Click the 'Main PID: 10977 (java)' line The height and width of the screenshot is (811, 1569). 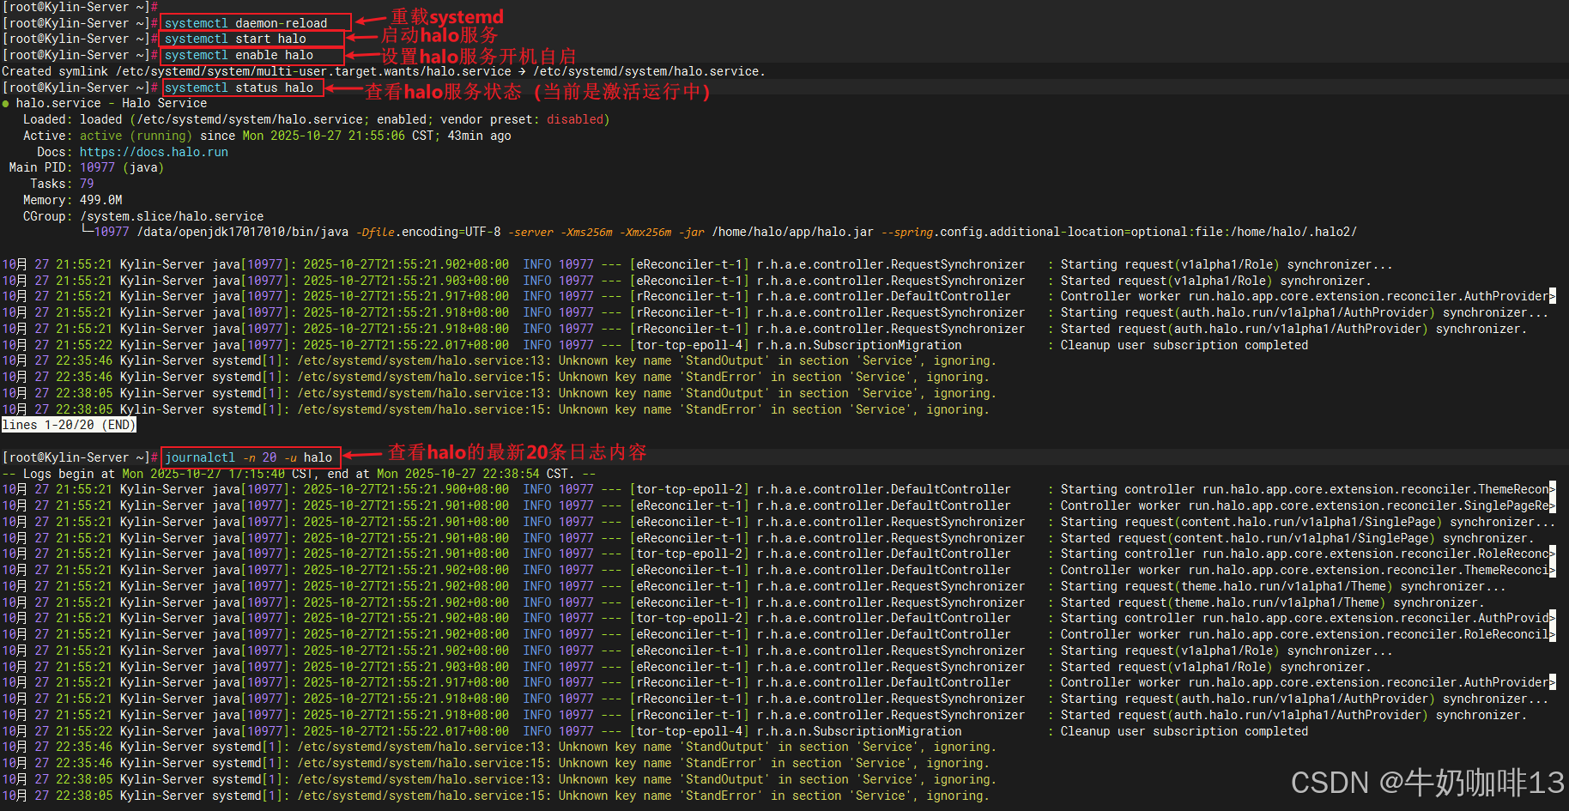pyautogui.click(x=86, y=167)
